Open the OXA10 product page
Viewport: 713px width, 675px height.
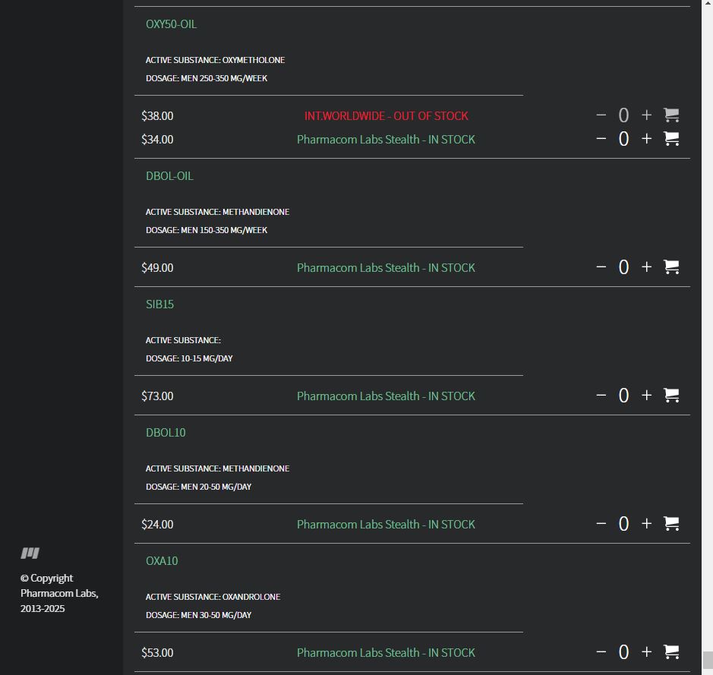[x=161, y=560]
